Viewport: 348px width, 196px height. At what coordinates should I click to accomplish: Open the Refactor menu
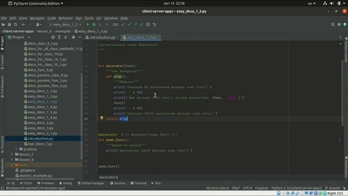[66, 18]
